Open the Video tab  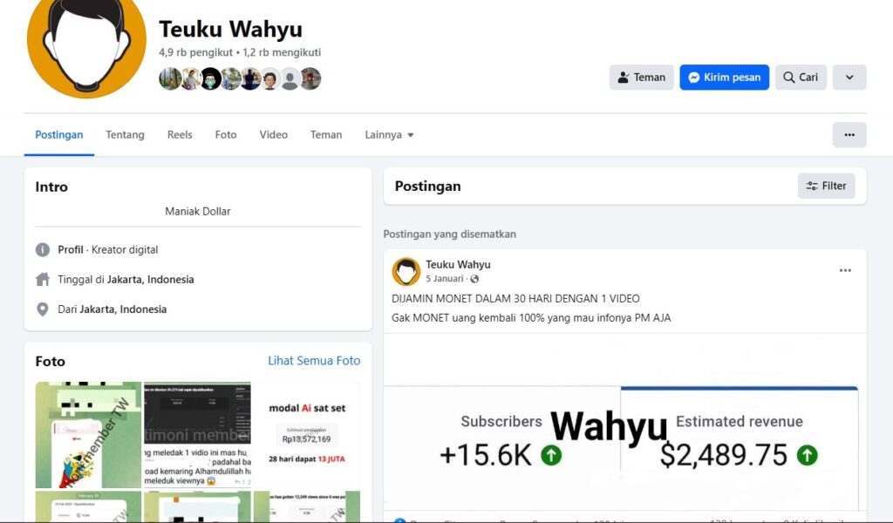tap(273, 135)
